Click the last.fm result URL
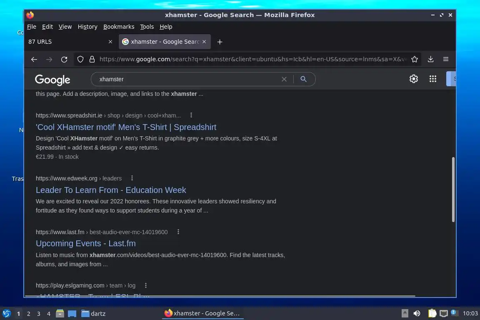The image size is (480, 320). tap(102, 232)
